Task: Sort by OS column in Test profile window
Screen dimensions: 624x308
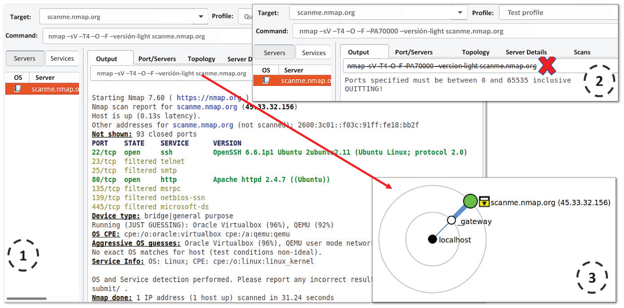Action: pyautogui.click(x=266, y=70)
